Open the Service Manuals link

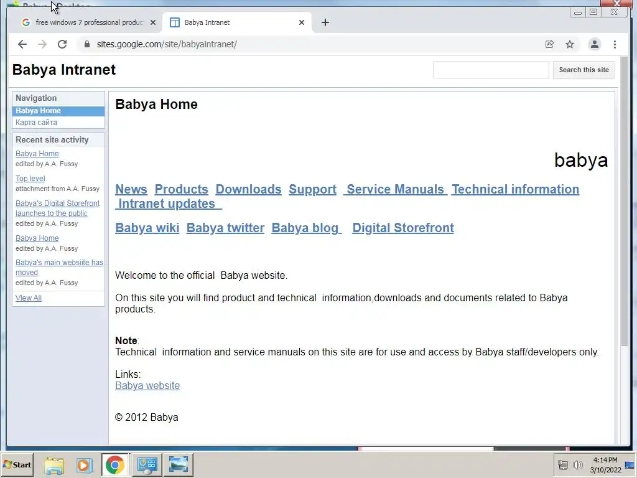pos(395,189)
